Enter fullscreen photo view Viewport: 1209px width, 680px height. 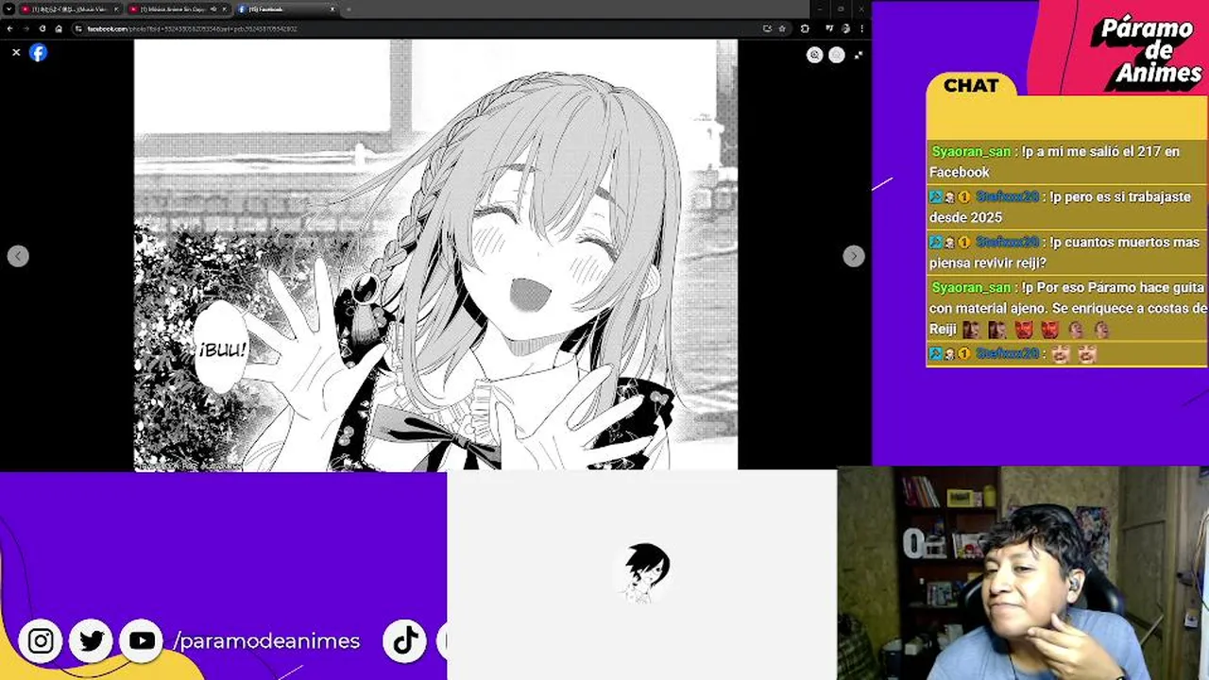[x=858, y=55]
